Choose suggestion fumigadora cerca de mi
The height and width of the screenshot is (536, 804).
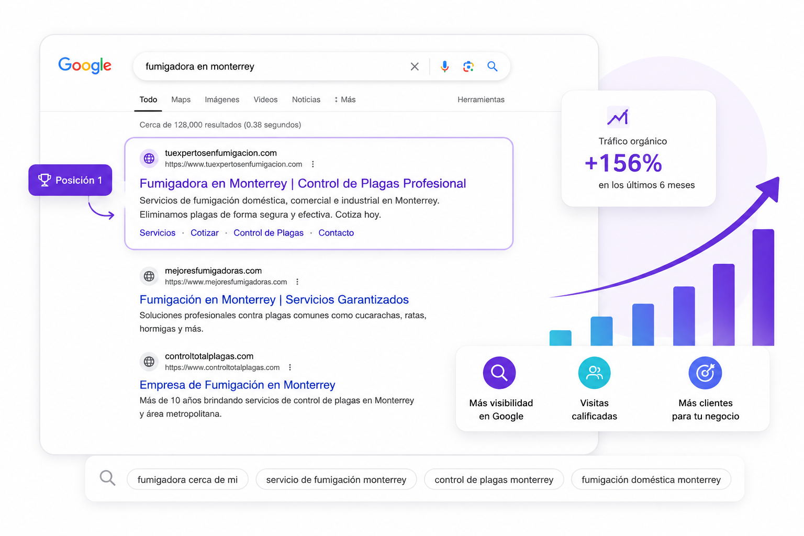tap(187, 479)
